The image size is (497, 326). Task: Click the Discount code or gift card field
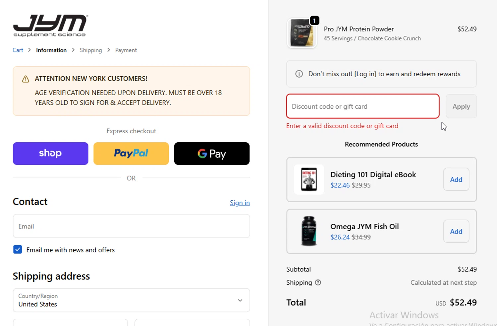click(x=363, y=106)
